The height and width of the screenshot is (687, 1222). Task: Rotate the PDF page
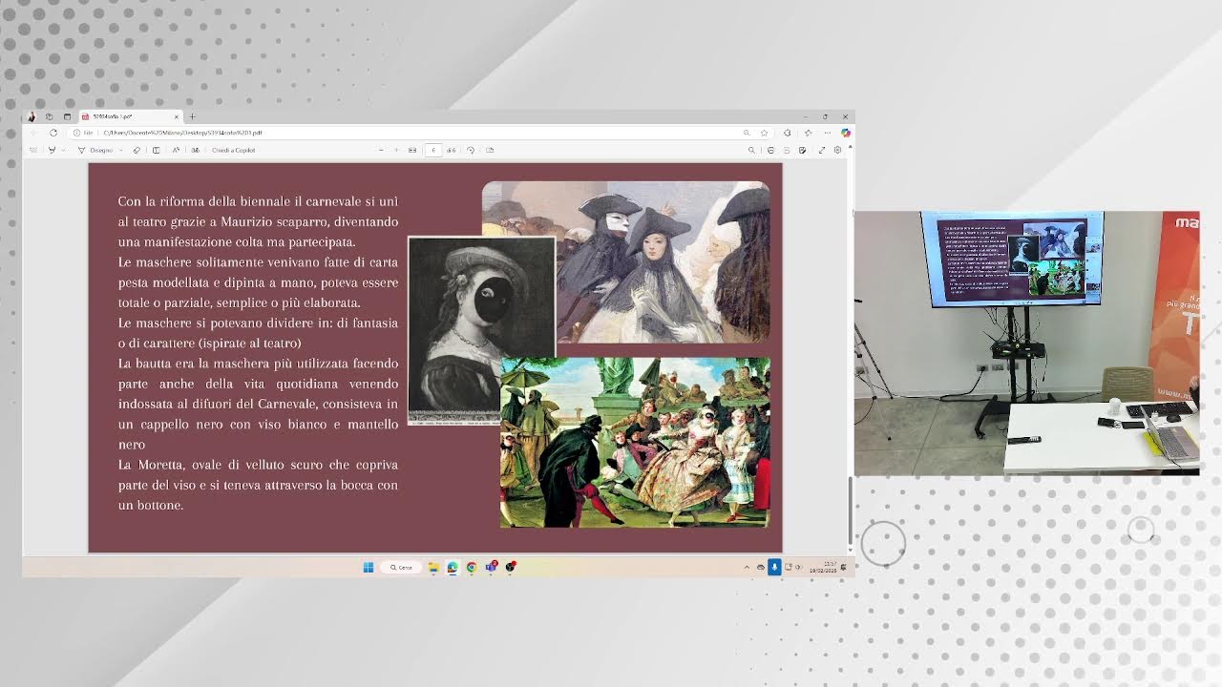[471, 150]
